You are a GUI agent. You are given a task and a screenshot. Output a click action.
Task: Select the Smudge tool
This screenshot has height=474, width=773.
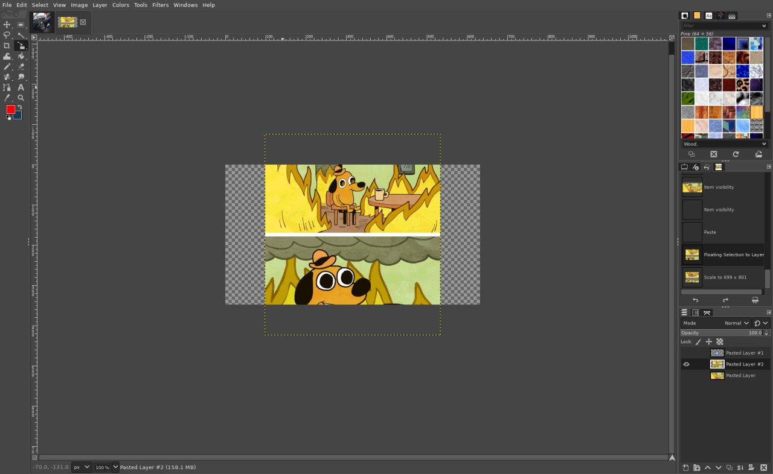[x=21, y=77]
